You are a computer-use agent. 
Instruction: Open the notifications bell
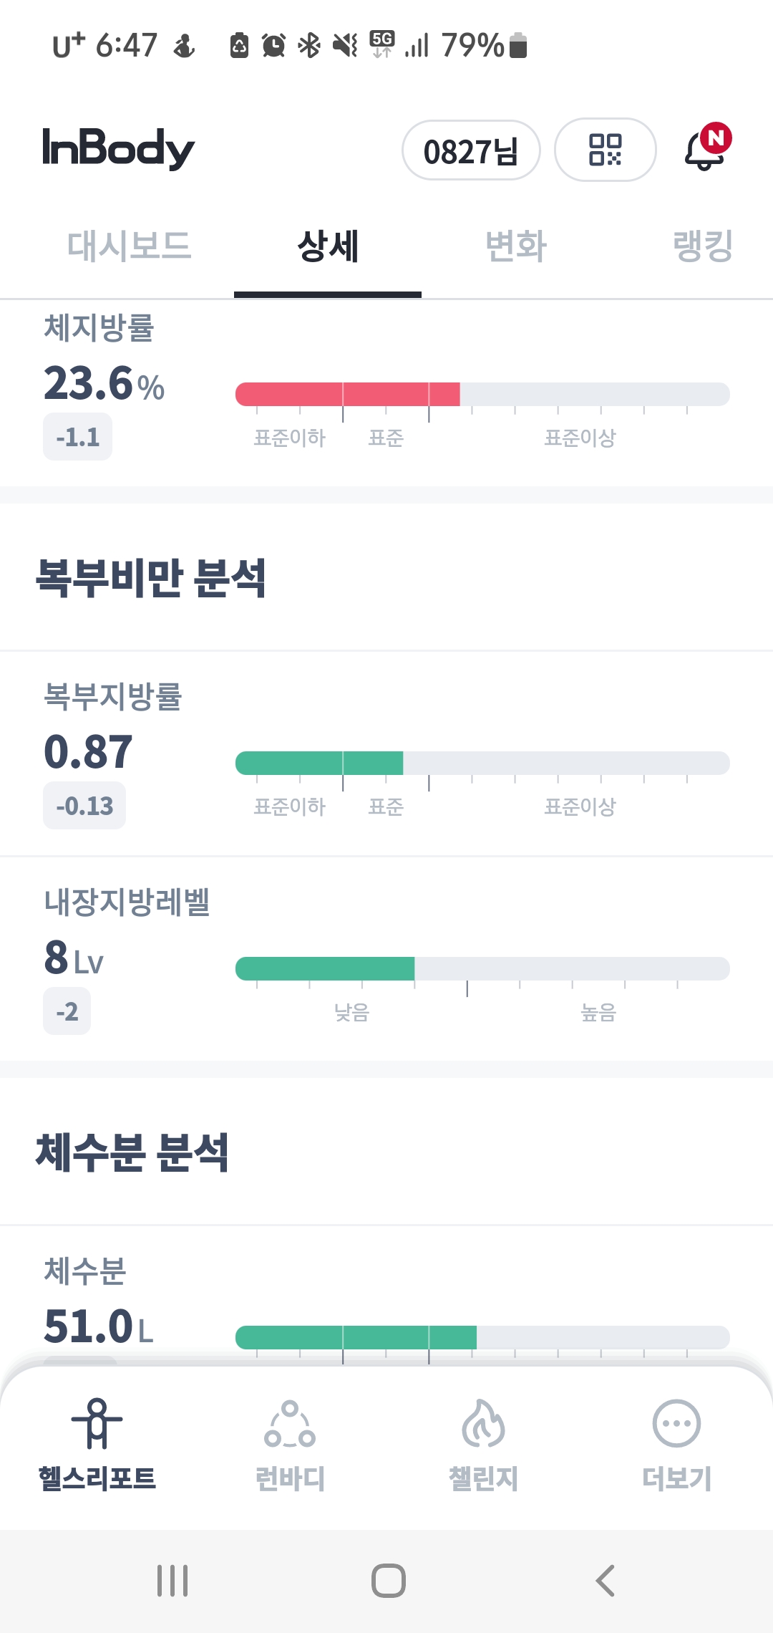point(705,150)
